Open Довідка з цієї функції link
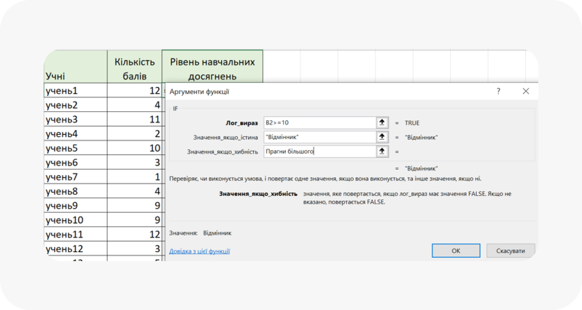Image resolution: width=582 pixels, height=310 pixels. [200, 251]
